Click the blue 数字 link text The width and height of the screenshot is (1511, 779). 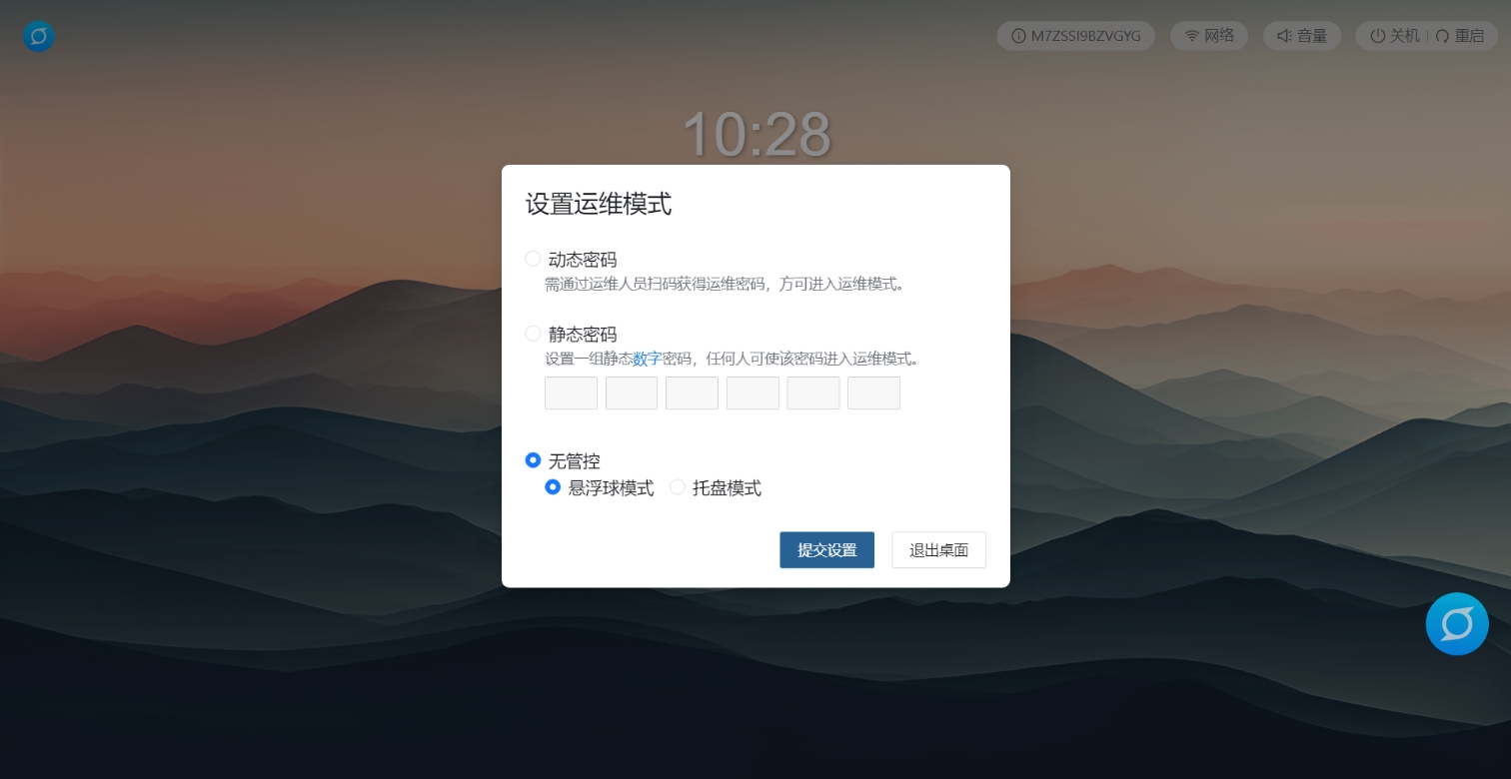pyautogui.click(x=647, y=359)
